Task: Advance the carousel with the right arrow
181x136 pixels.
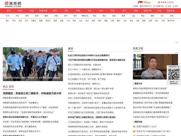Action: coord(61,64)
